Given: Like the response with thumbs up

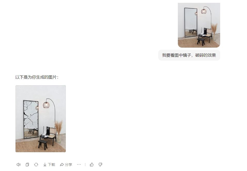Looking at the screenshot, I should (x=92, y=165).
